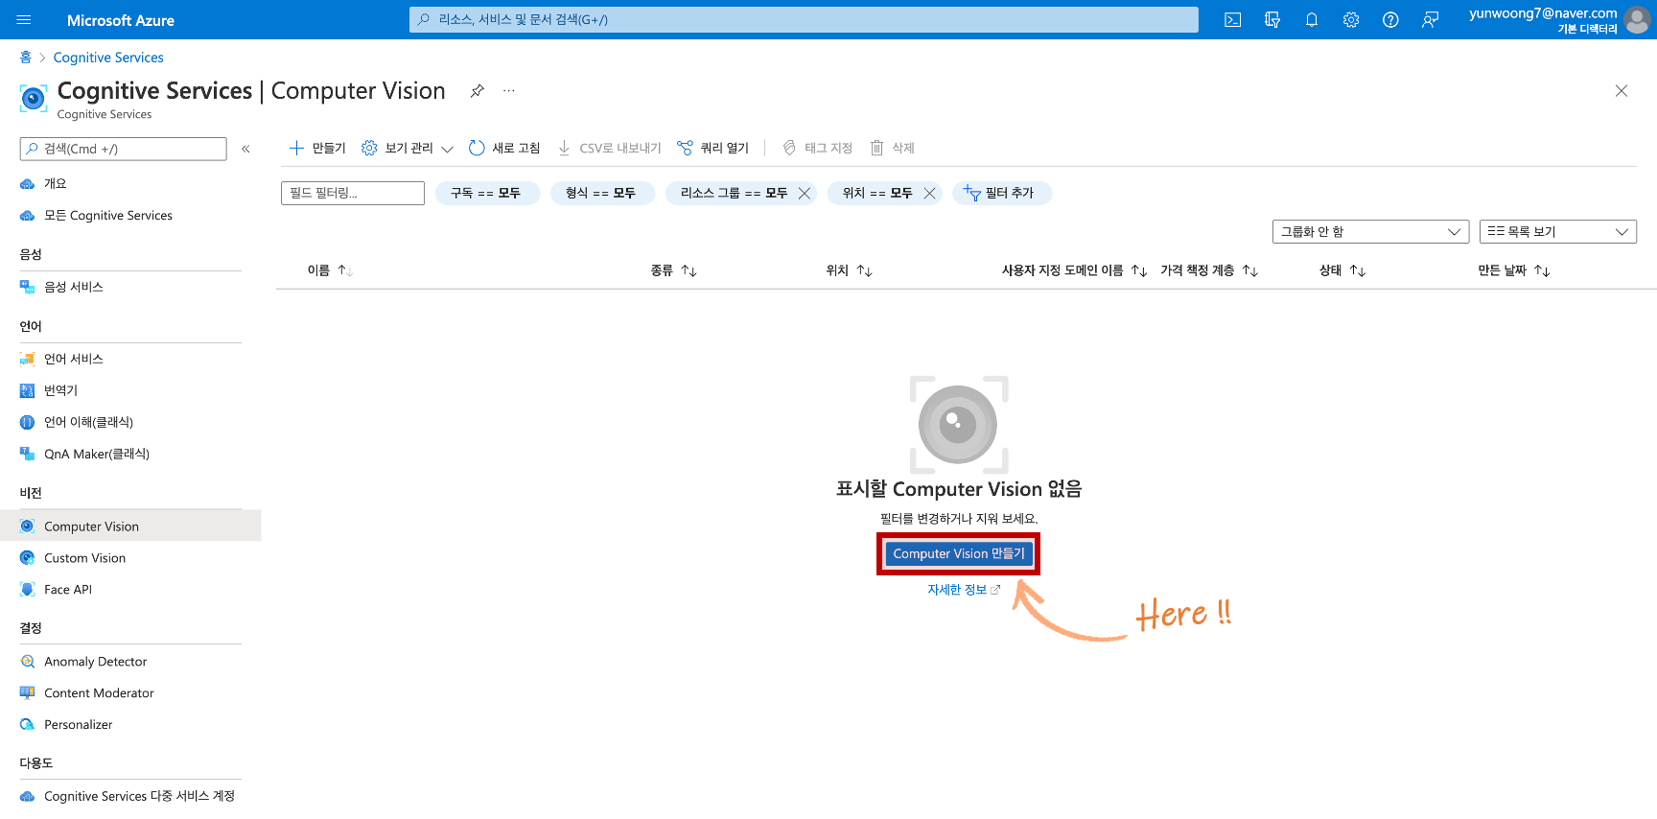Sort by 이름 column
1657x819 pixels.
coord(330,270)
